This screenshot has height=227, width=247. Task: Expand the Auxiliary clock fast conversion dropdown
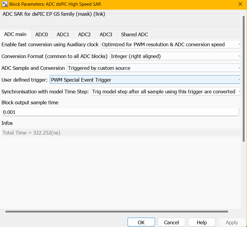click(x=171, y=44)
